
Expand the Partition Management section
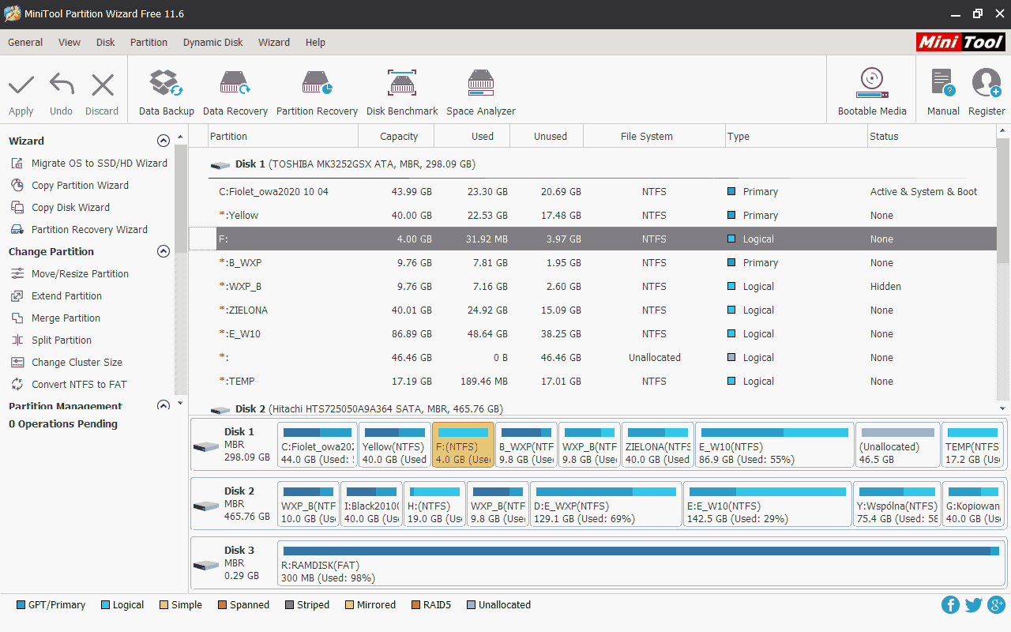(x=163, y=405)
